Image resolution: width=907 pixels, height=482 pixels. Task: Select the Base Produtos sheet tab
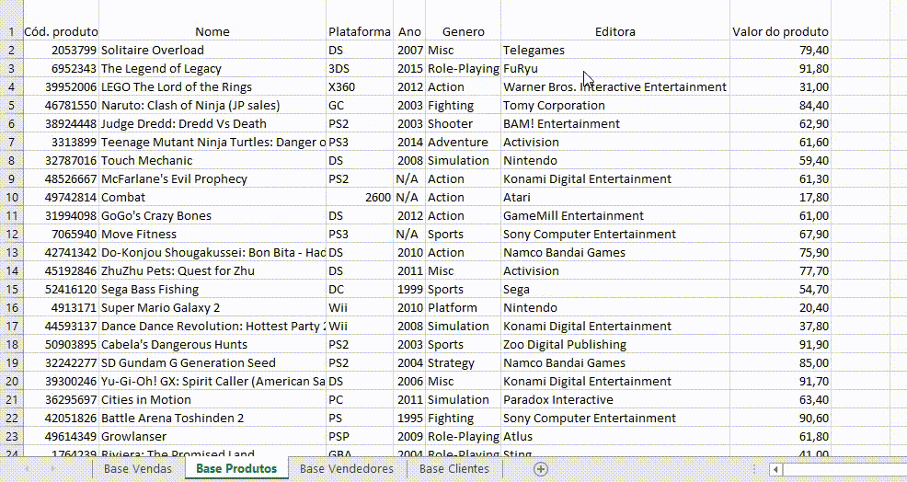(236, 469)
